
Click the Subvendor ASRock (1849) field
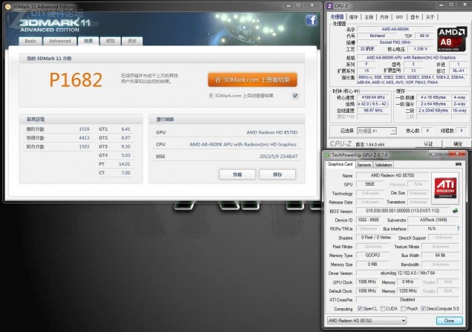click(x=433, y=220)
